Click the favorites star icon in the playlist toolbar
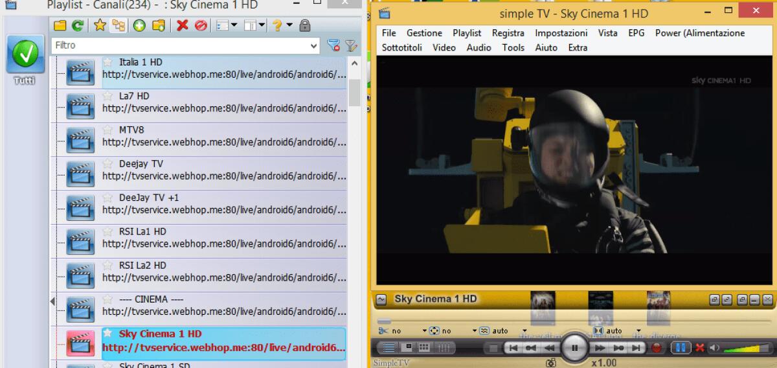The width and height of the screenshot is (777, 368). (x=100, y=25)
